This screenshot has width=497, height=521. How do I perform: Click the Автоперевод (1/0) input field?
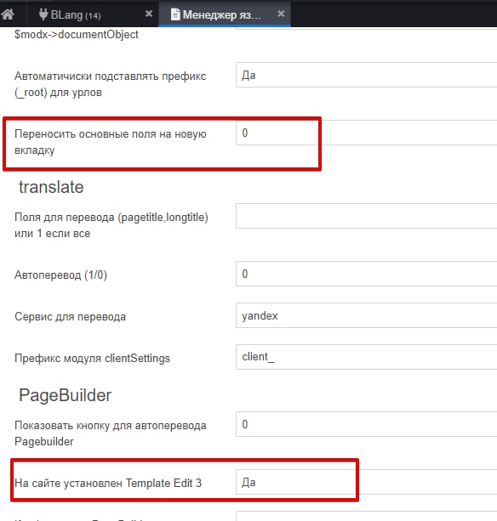point(366,274)
